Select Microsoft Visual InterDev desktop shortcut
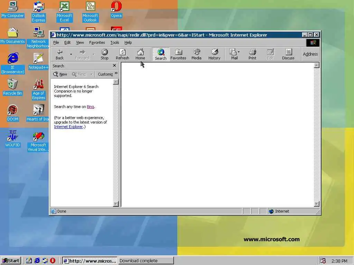 point(38,141)
